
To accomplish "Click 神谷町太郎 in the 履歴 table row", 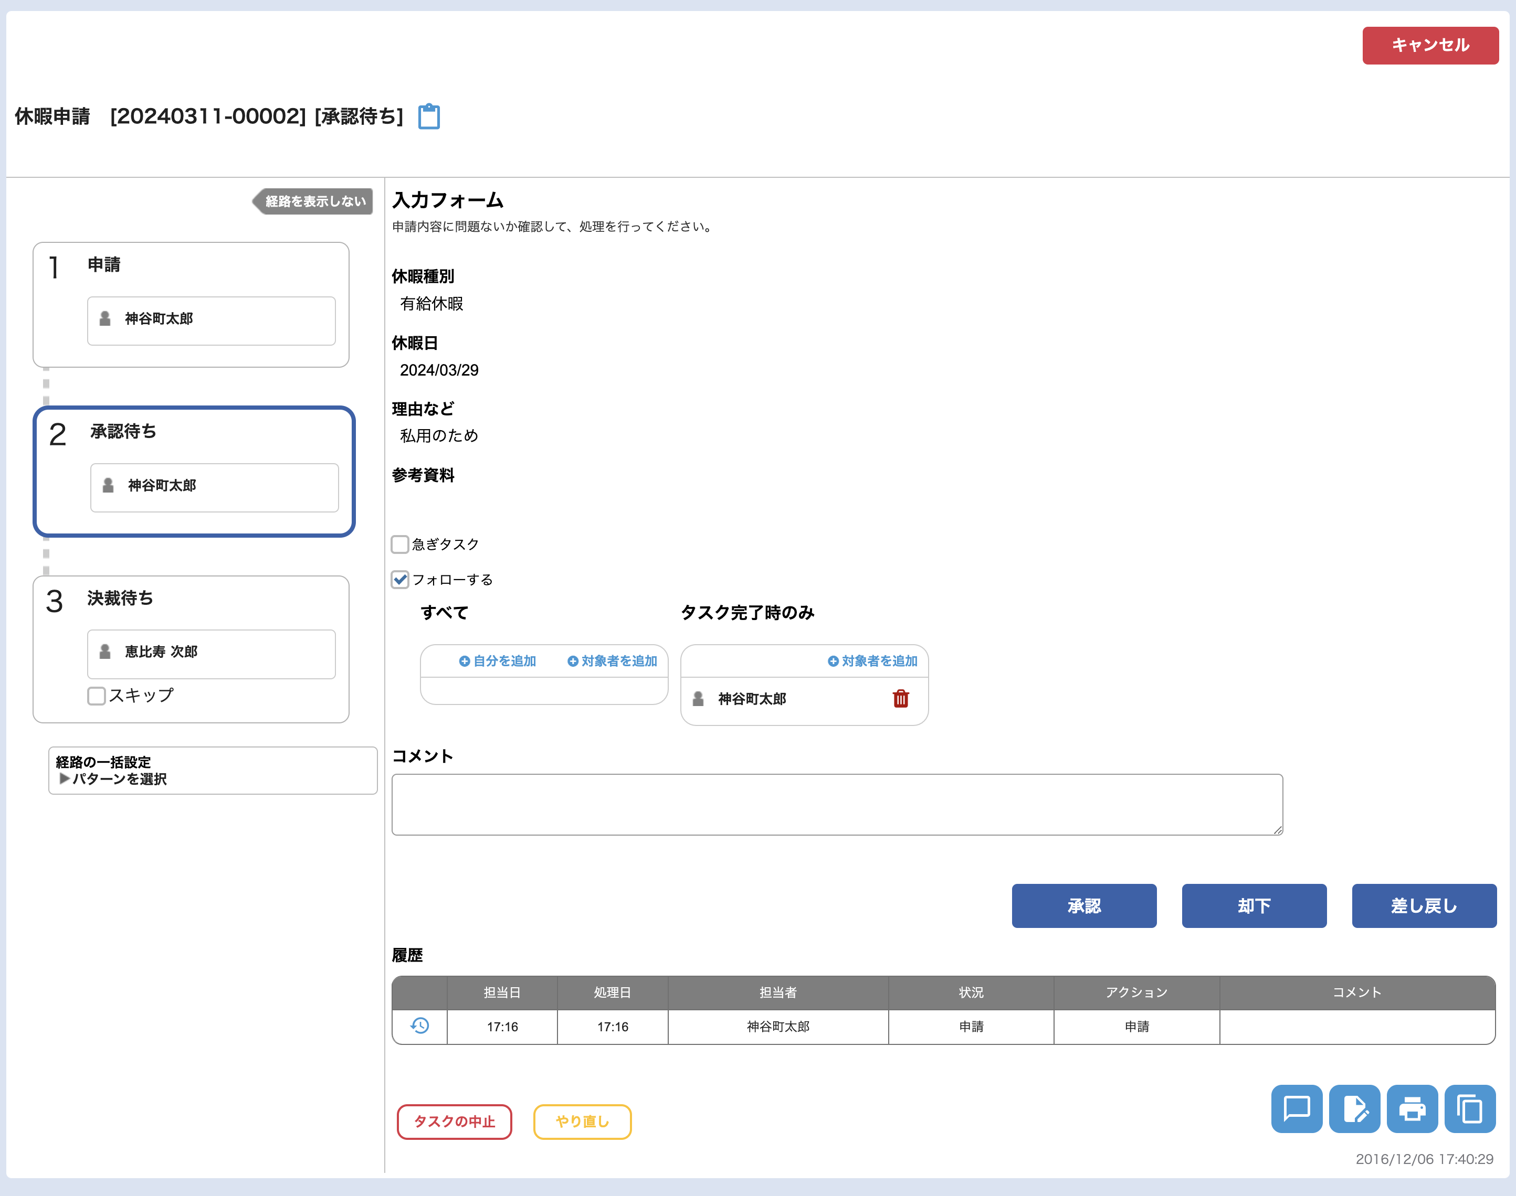I will pos(778,1027).
